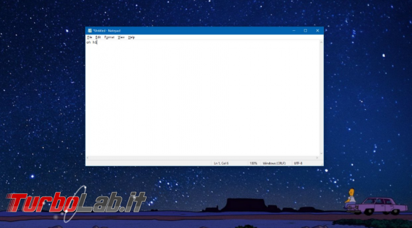The height and width of the screenshot is (228, 412).
Task: Open the View menu
Action: [x=121, y=37]
